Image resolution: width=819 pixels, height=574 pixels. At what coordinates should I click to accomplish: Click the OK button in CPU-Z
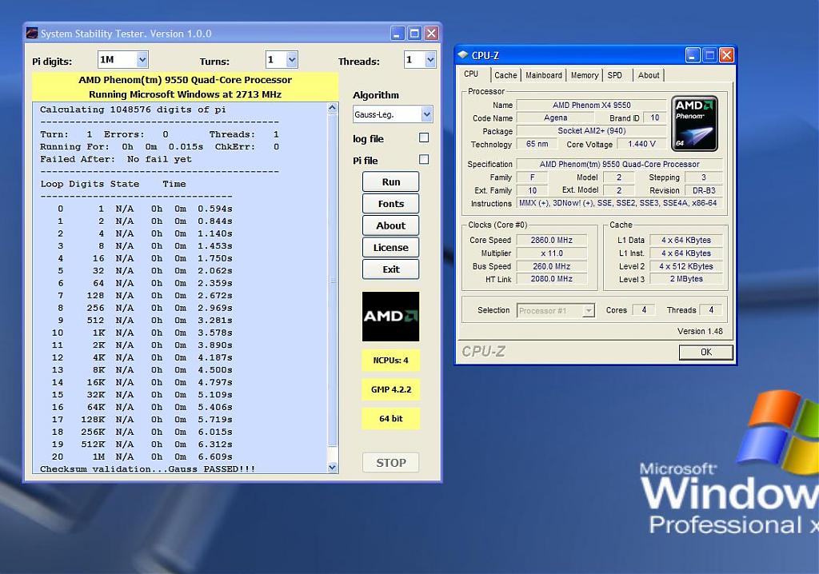pyautogui.click(x=705, y=352)
